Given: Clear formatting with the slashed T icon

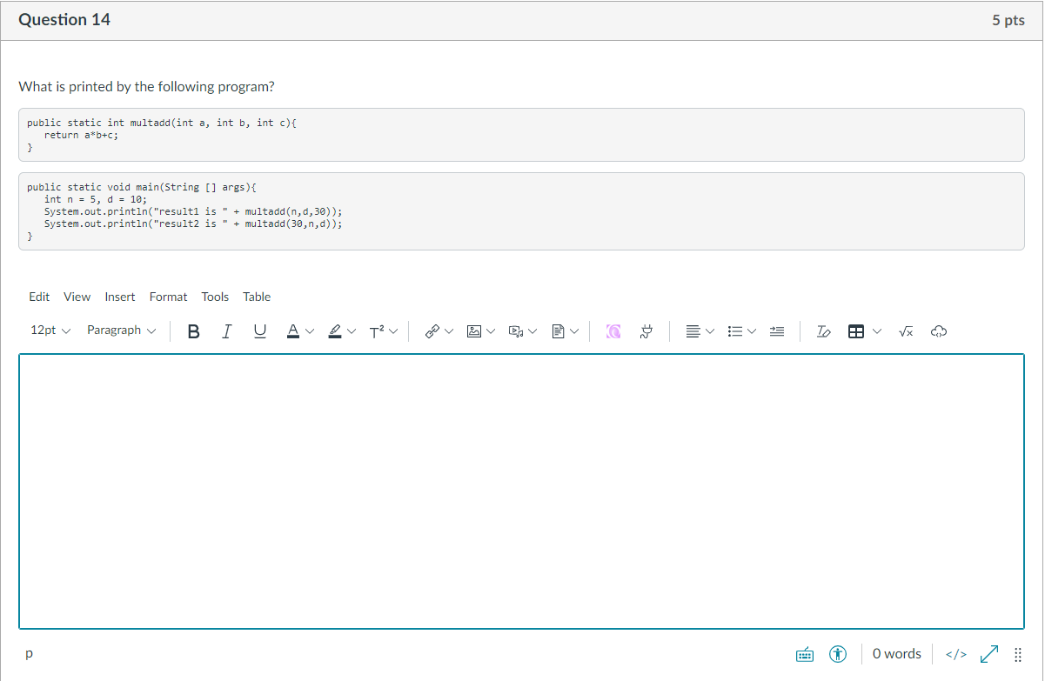Looking at the screenshot, I should click(823, 330).
